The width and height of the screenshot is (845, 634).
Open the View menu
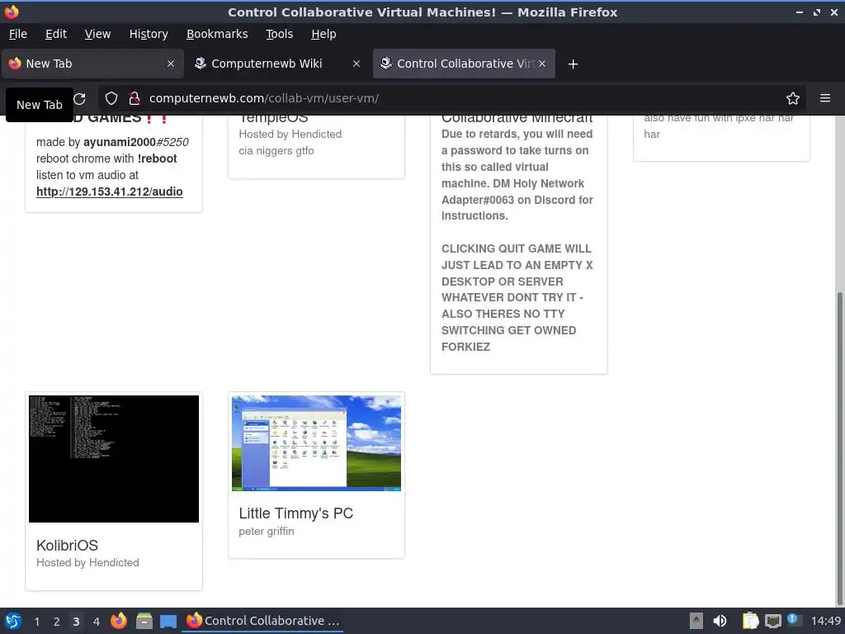(x=97, y=34)
